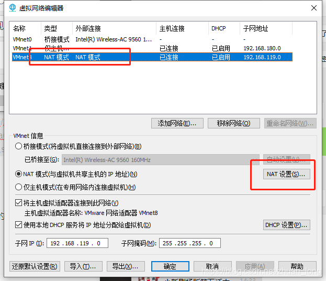The width and height of the screenshot is (326, 281).
Task: Click the 名称 column header
Action: tap(25, 28)
